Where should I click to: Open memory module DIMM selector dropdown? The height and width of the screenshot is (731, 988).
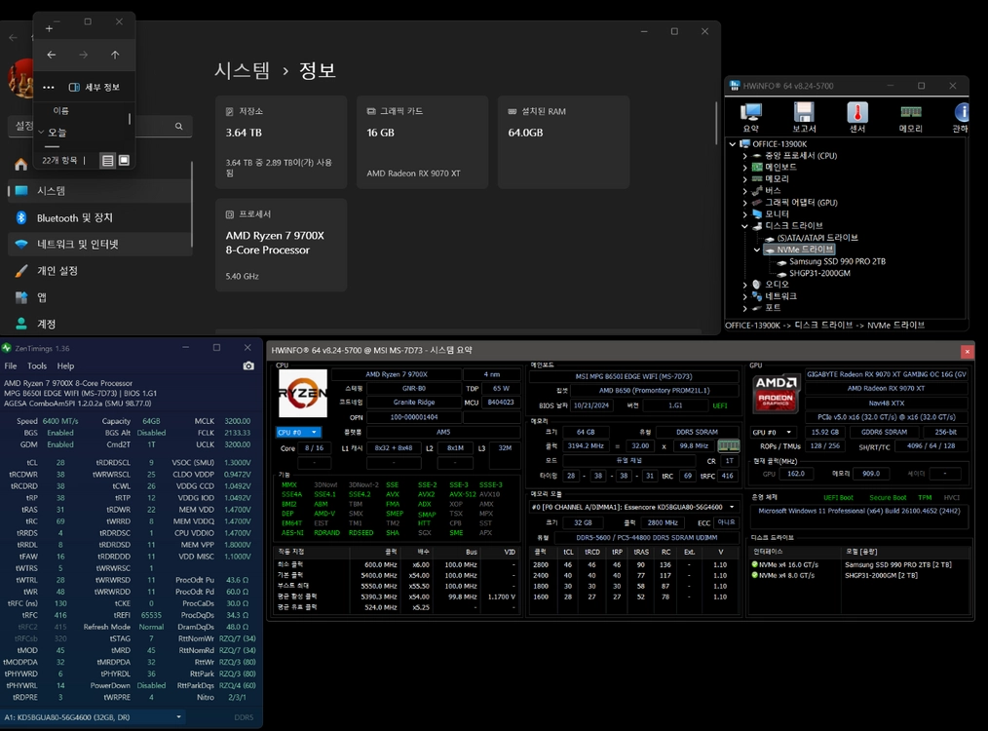(x=634, y=507)
